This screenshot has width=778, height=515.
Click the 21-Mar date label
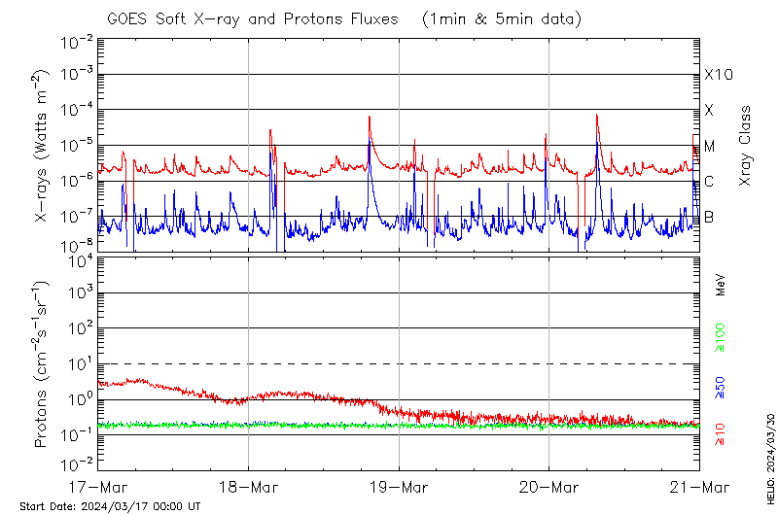[x=698, y=486]
